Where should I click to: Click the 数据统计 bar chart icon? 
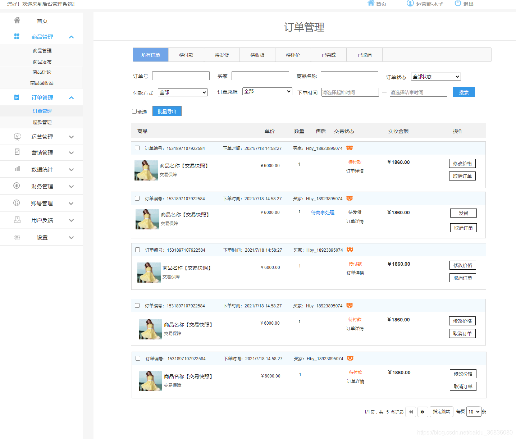pos(17,169)
